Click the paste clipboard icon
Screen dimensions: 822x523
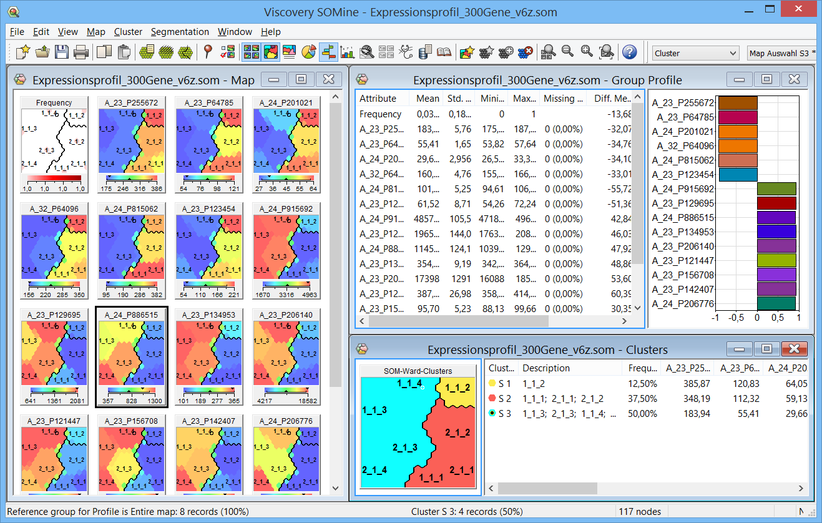[124, 52]
